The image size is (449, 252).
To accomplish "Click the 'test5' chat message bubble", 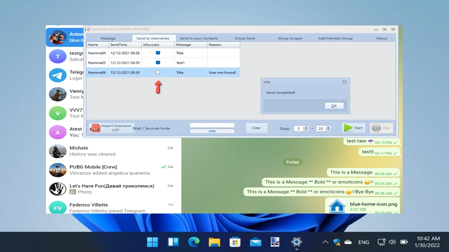I will pyautogui.click(x=379, y=152).
